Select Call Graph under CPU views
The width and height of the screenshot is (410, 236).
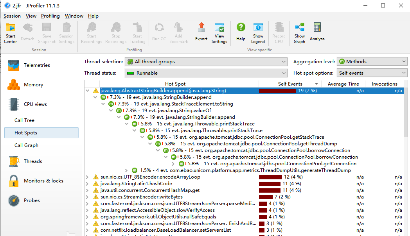[x=26, y=145]
